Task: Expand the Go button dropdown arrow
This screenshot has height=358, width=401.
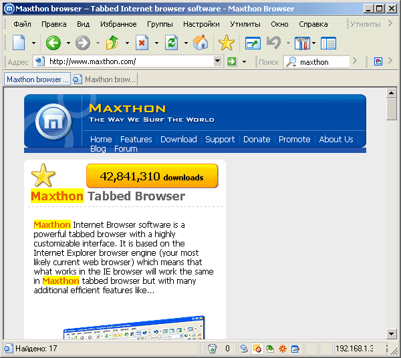Action: 244,61
